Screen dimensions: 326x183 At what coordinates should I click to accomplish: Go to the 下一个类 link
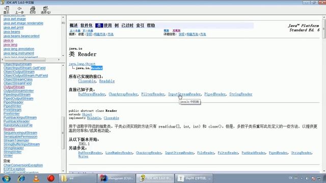[88, 30]
